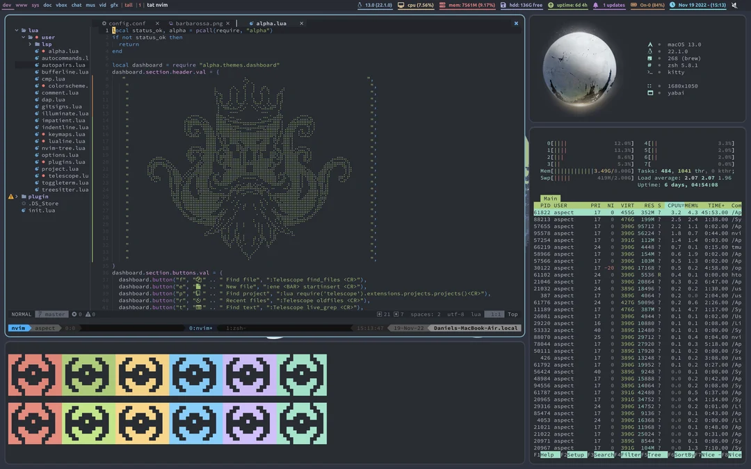The height and width of the screenshot is (469, 751).
Task: Expand the plugin folder
Action: (17, 197)
